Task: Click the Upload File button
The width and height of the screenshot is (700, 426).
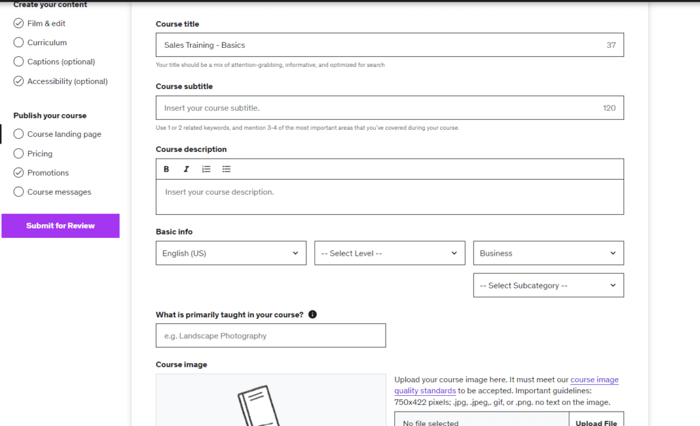Action: coord(596,419)
